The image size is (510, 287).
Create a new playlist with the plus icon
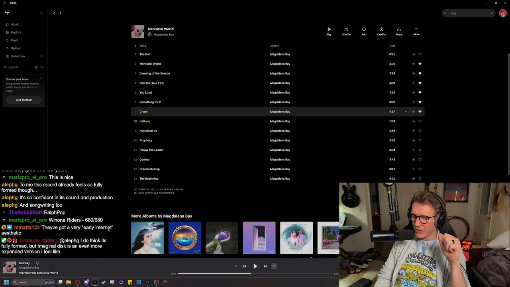tap(36, 67)
